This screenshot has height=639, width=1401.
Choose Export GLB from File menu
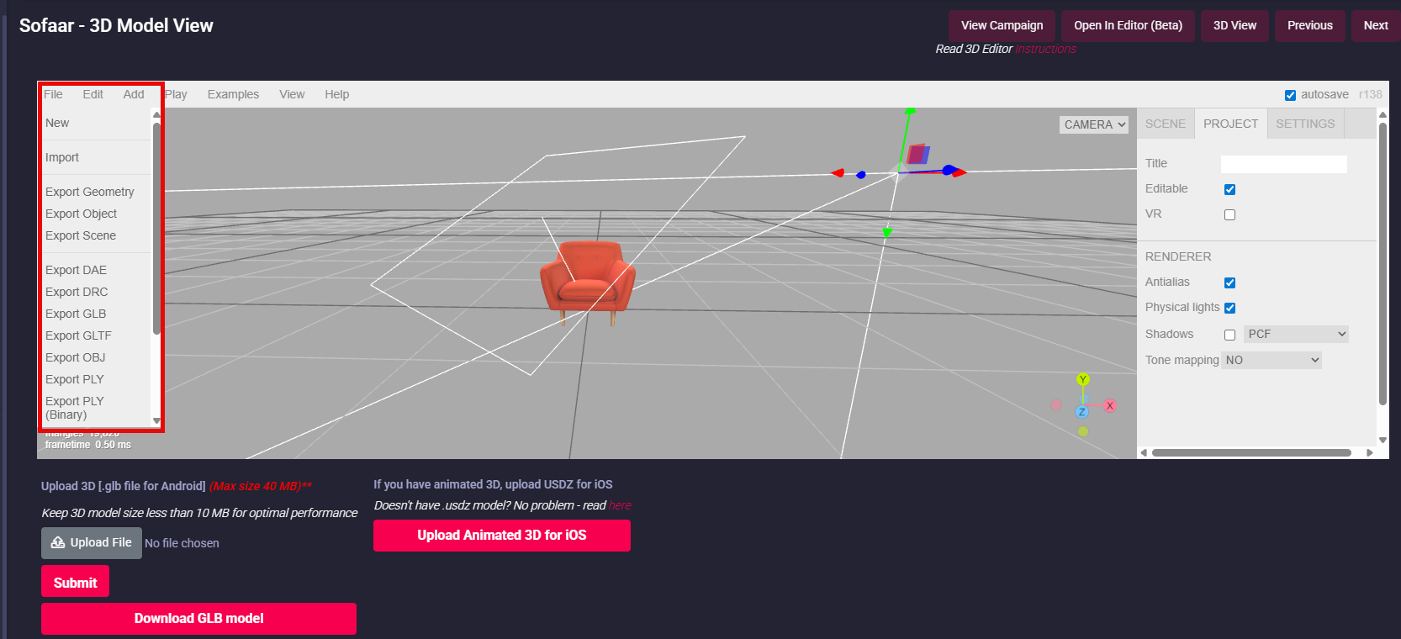coord(76,314)
